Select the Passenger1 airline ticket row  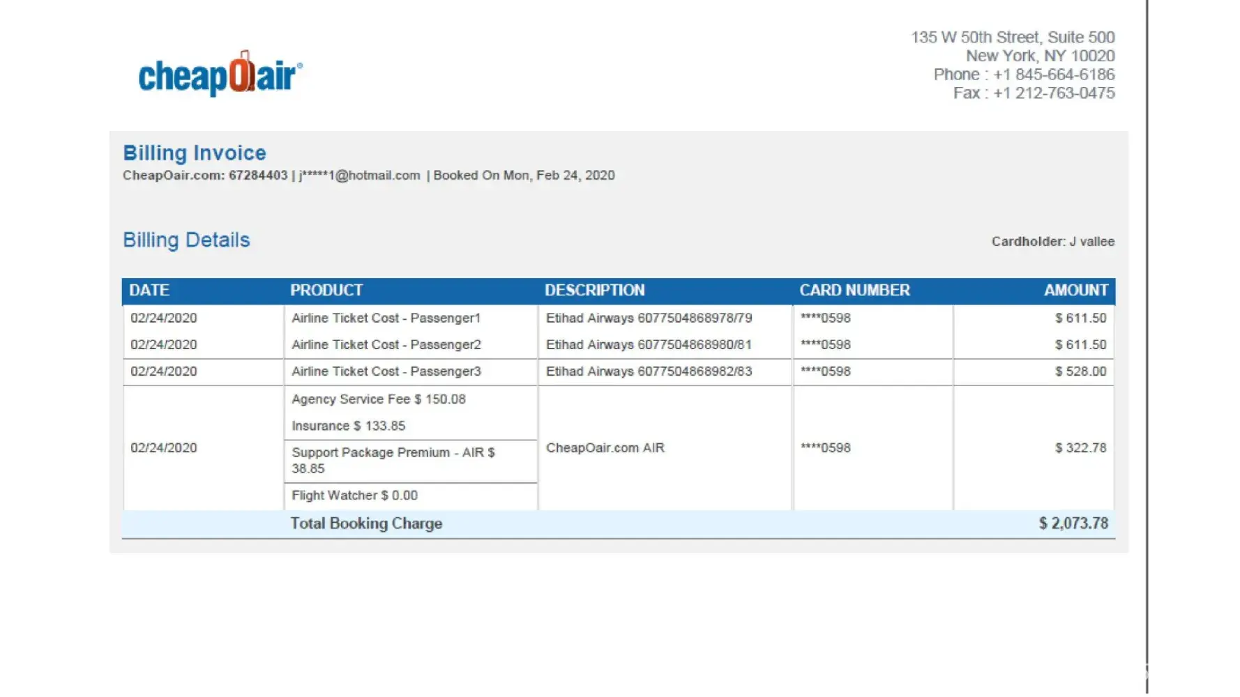[619, 318]
